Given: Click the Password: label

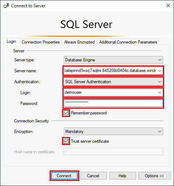Looking at the screenshot, I should [x=29, y=104].
